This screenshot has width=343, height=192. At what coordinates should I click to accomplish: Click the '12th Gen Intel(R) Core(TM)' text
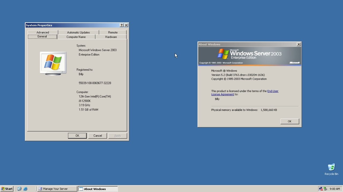pos(95,96)
